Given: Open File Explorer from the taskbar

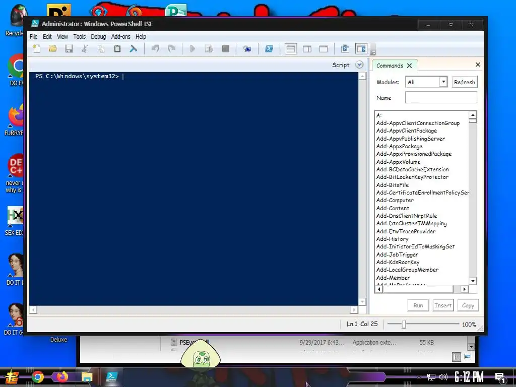Looking at the screenshot, I should tap(87, 377).
